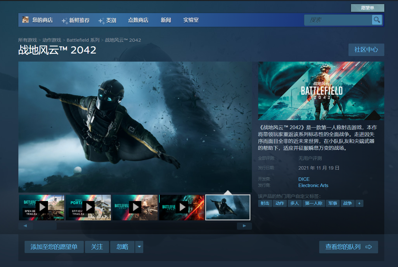
Task: Open the 类别 menu
Action: [x=111, y=20]
